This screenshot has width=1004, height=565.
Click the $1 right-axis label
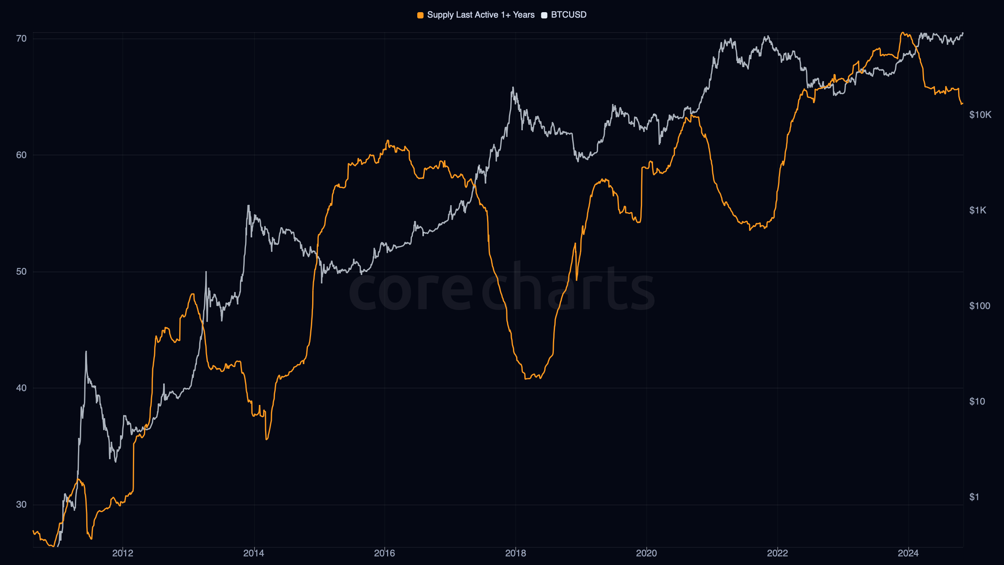coord(974,497)
